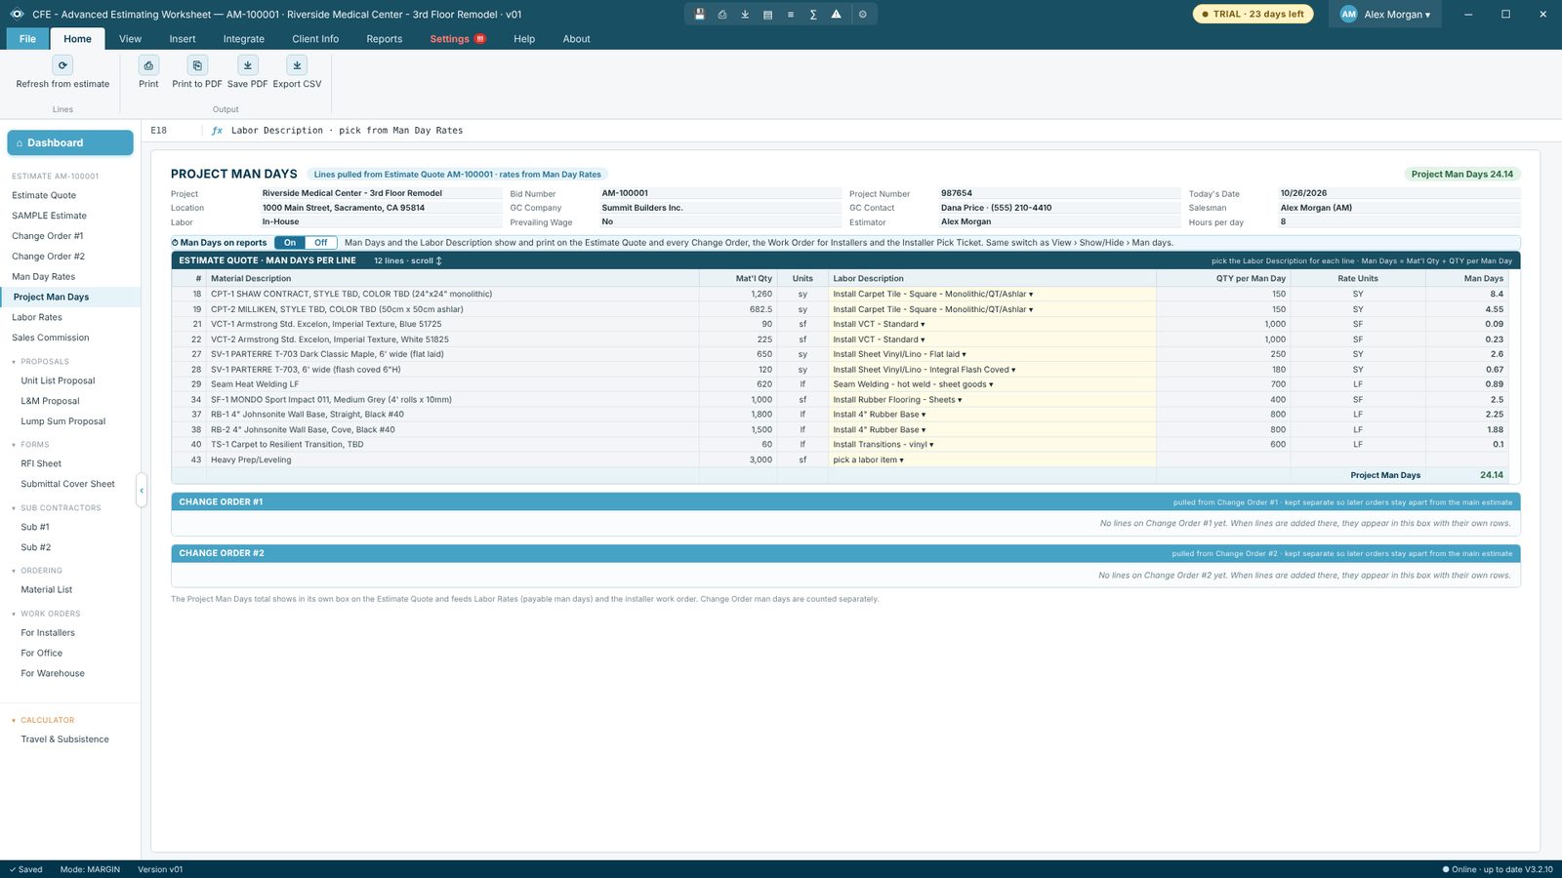Click the fx formula icon

tap(217, 131)
